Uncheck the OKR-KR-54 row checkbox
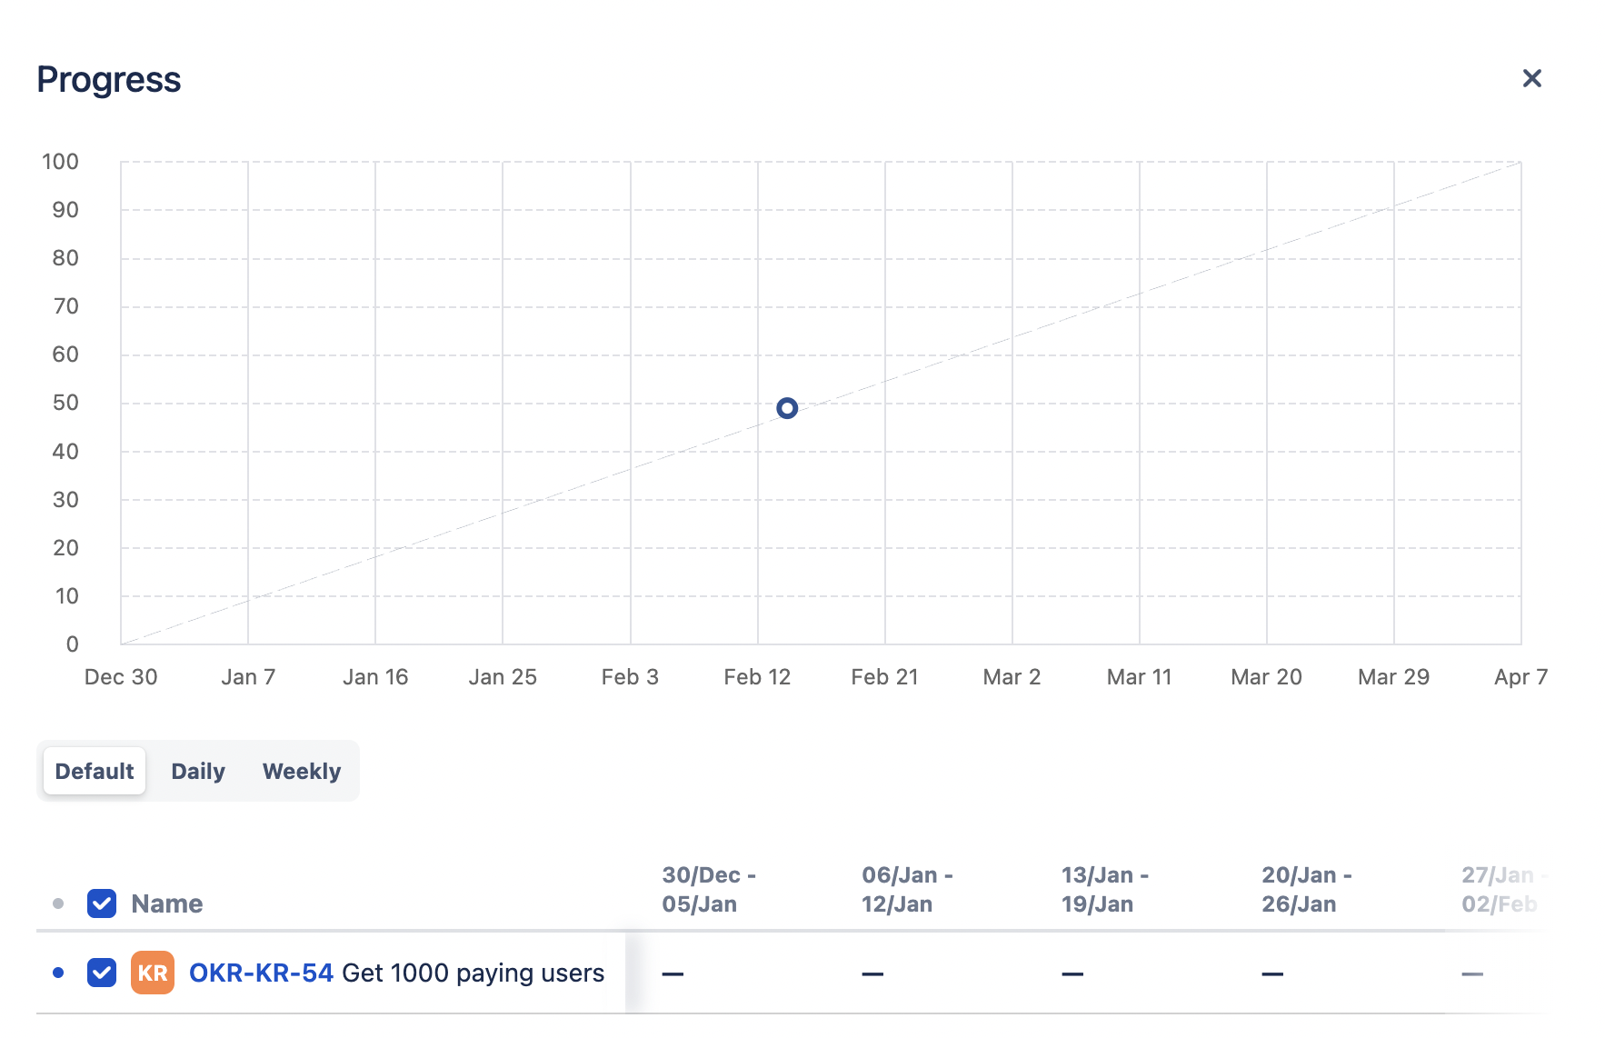This screenshot has height=1038, width=1605. click(102, 973)
